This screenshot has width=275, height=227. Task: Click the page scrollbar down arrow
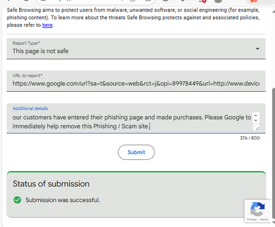[273, 222]
